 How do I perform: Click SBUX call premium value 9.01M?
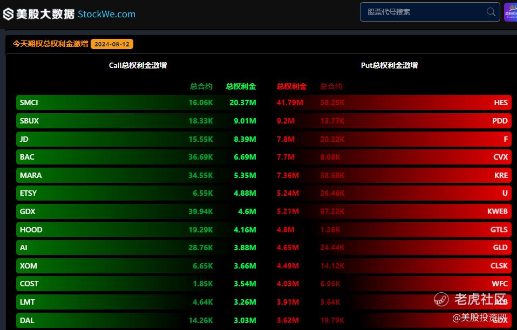click(x=244, y=121)
